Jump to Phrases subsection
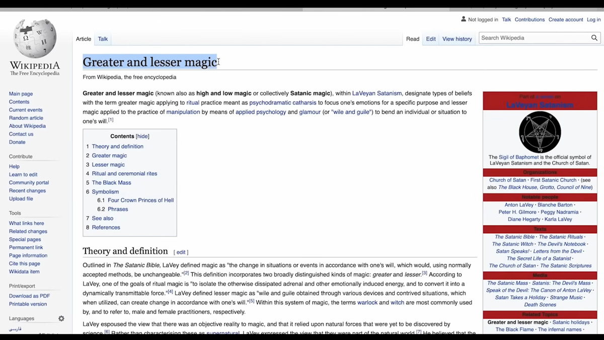Image resolution: width=604 pixels, height=340 pixels. (x=118, y=210)
